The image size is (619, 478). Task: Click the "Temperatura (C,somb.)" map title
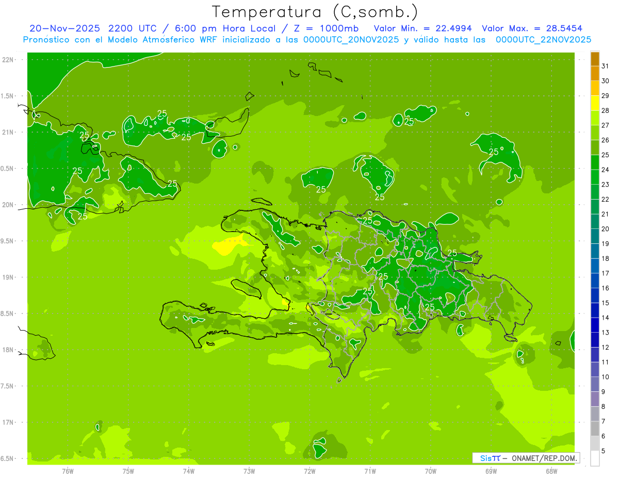pyautogui.click(x=315, y=12)
